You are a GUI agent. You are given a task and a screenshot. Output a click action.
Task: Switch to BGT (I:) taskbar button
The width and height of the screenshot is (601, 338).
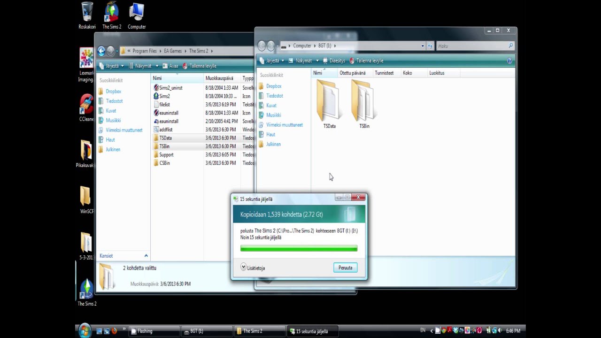click(x=207, y=331)
